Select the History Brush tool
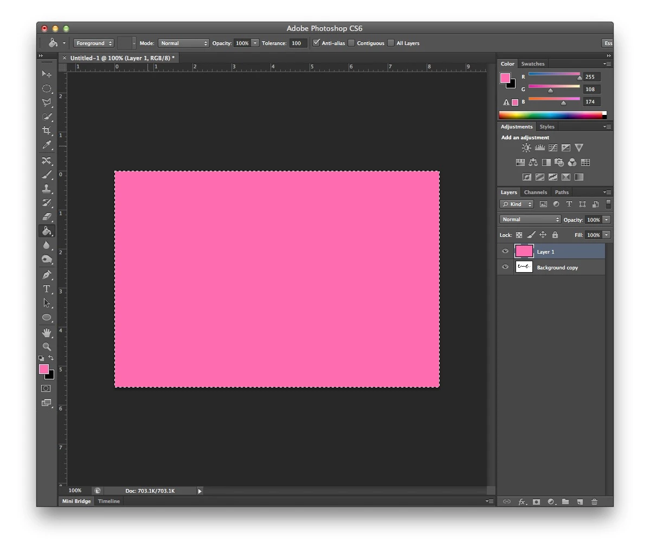Screen dimensions: 650x555 47,203
